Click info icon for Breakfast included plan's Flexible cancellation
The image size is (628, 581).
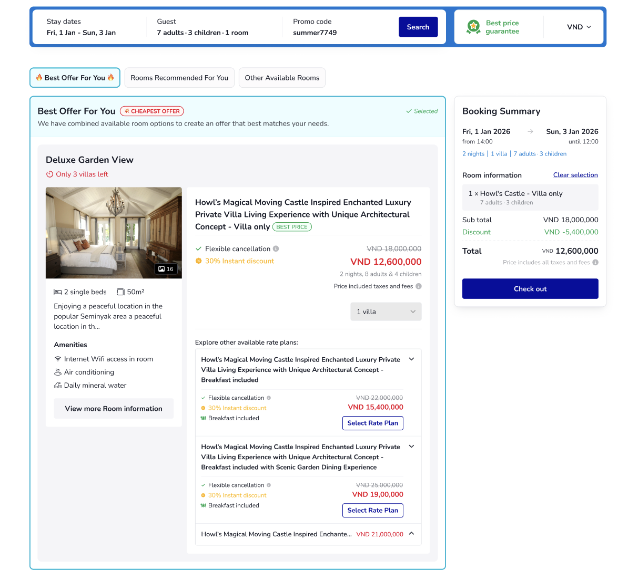coord(269,398)
